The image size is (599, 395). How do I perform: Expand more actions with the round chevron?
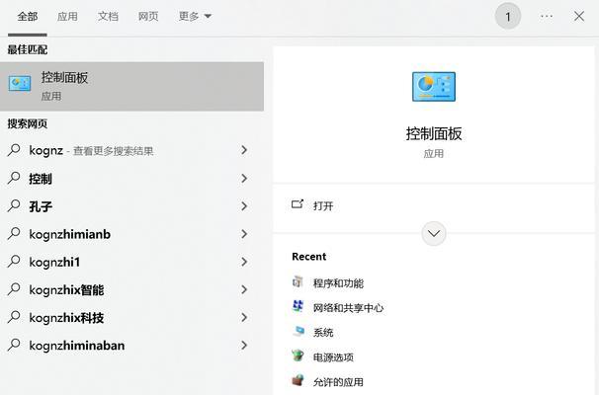click(x=434, y=233)
